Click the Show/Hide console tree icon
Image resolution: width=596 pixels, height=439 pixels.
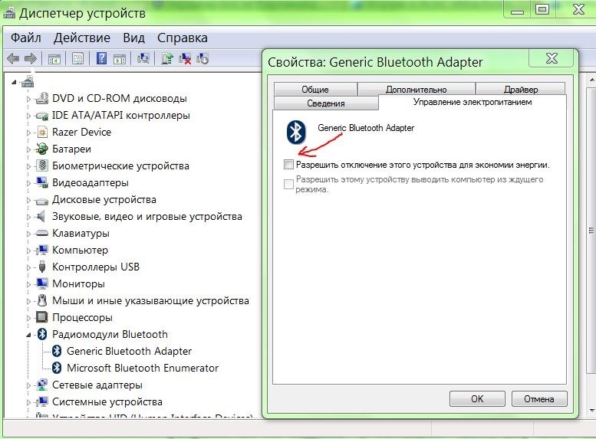(54, 58)
